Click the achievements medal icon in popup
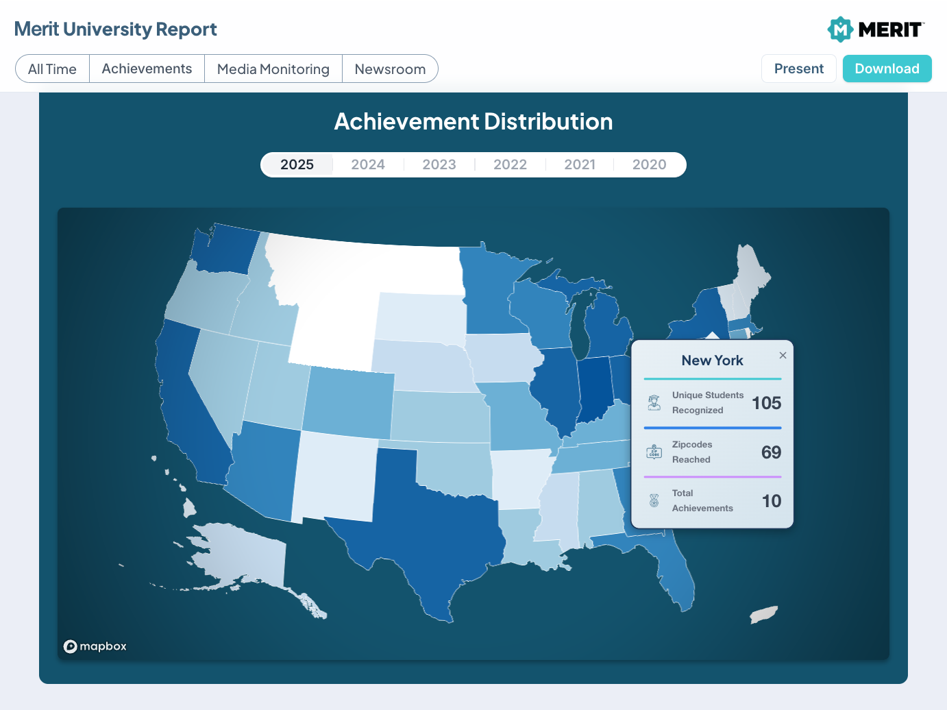 (x=654, y=501)
